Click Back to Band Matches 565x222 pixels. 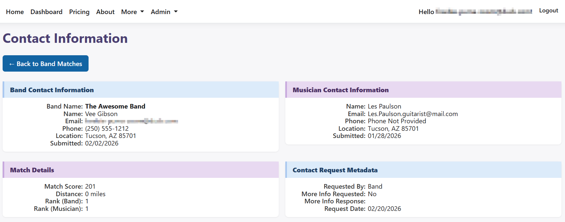45,63
